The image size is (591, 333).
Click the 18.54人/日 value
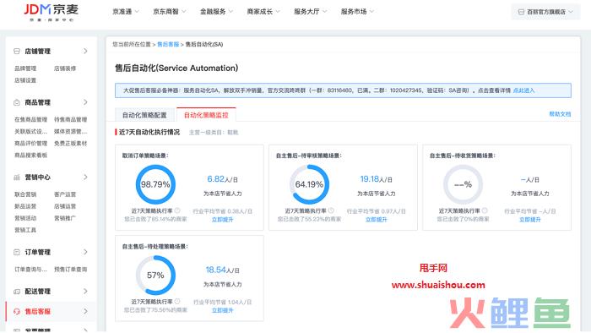pos(222,270)
